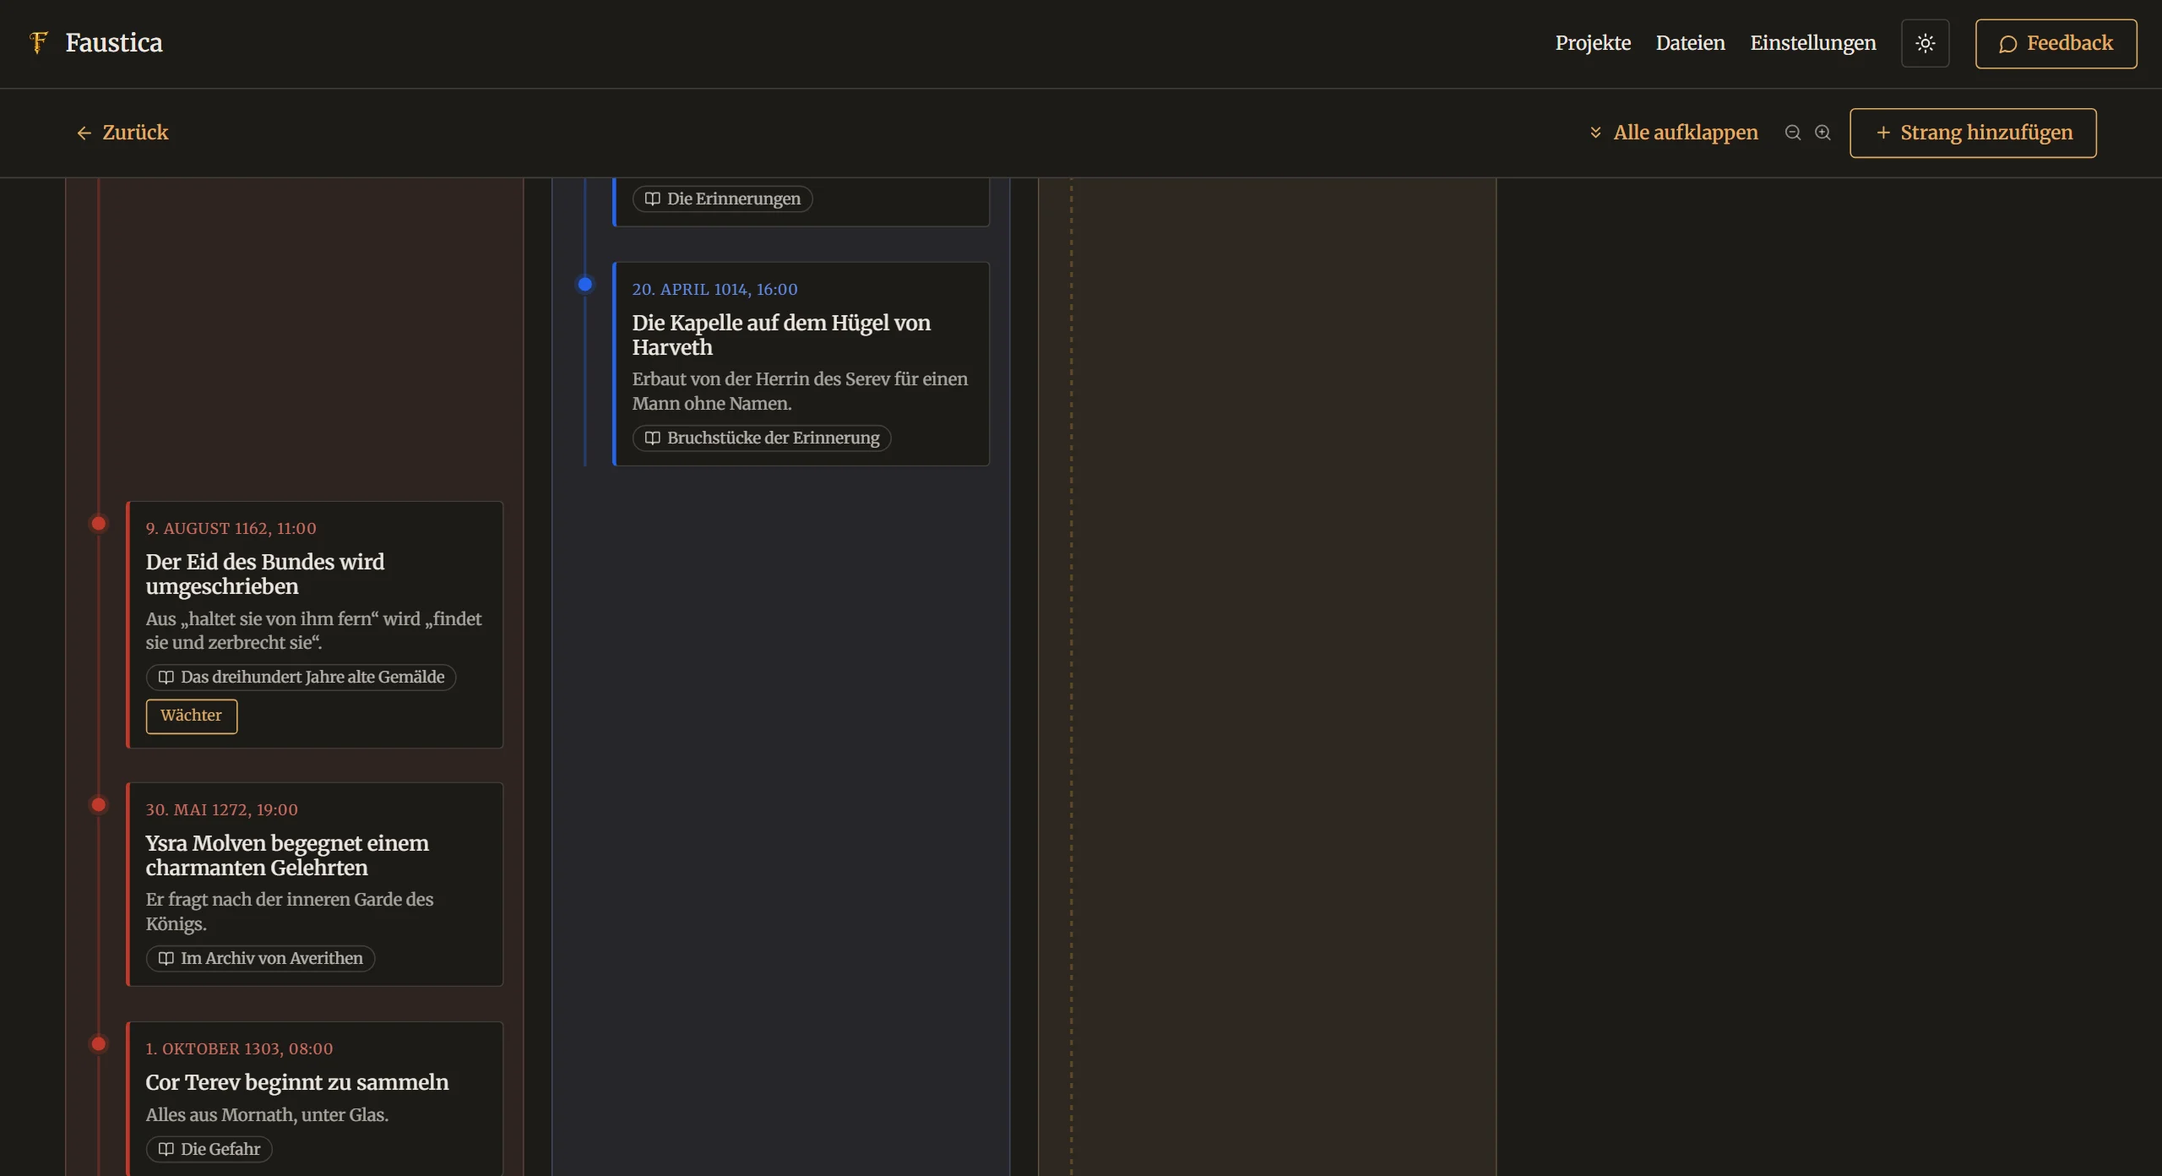Open chapter tag Bruchstücke der Erinnerung

[762, 438]
